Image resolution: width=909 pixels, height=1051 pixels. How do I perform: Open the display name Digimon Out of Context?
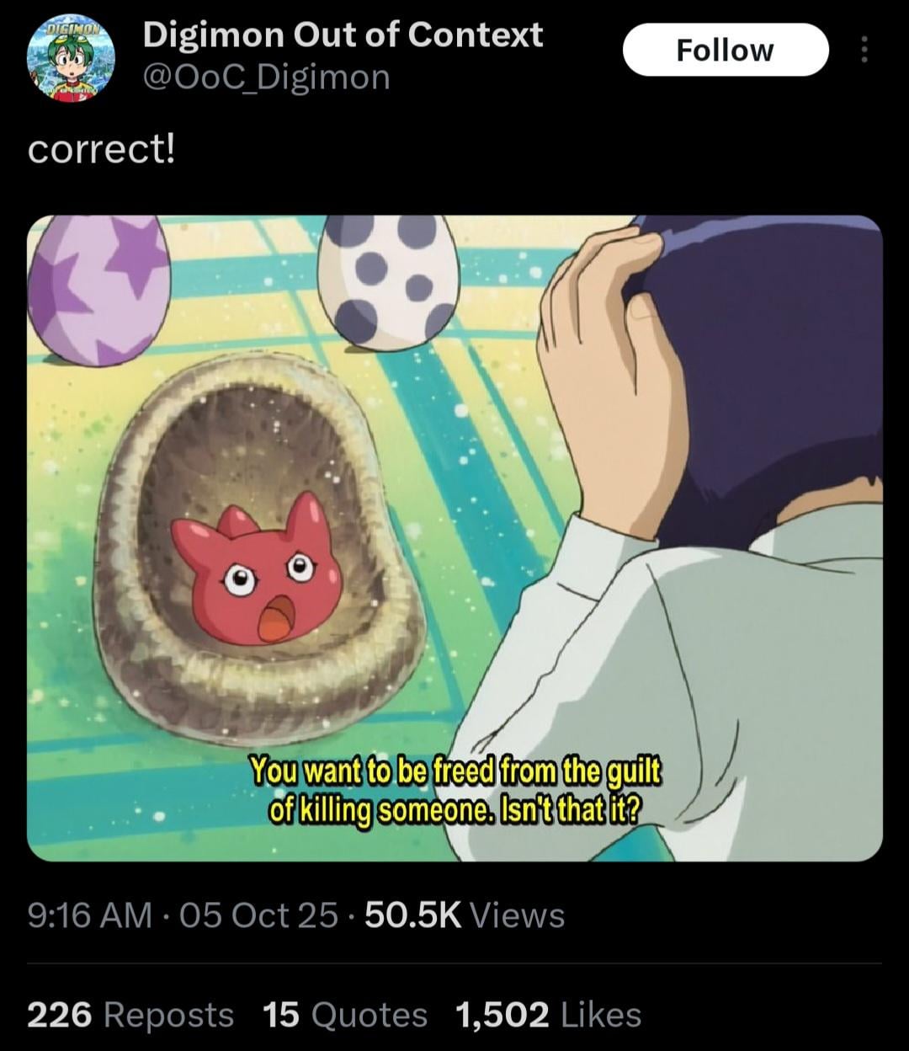pos(343,35)
